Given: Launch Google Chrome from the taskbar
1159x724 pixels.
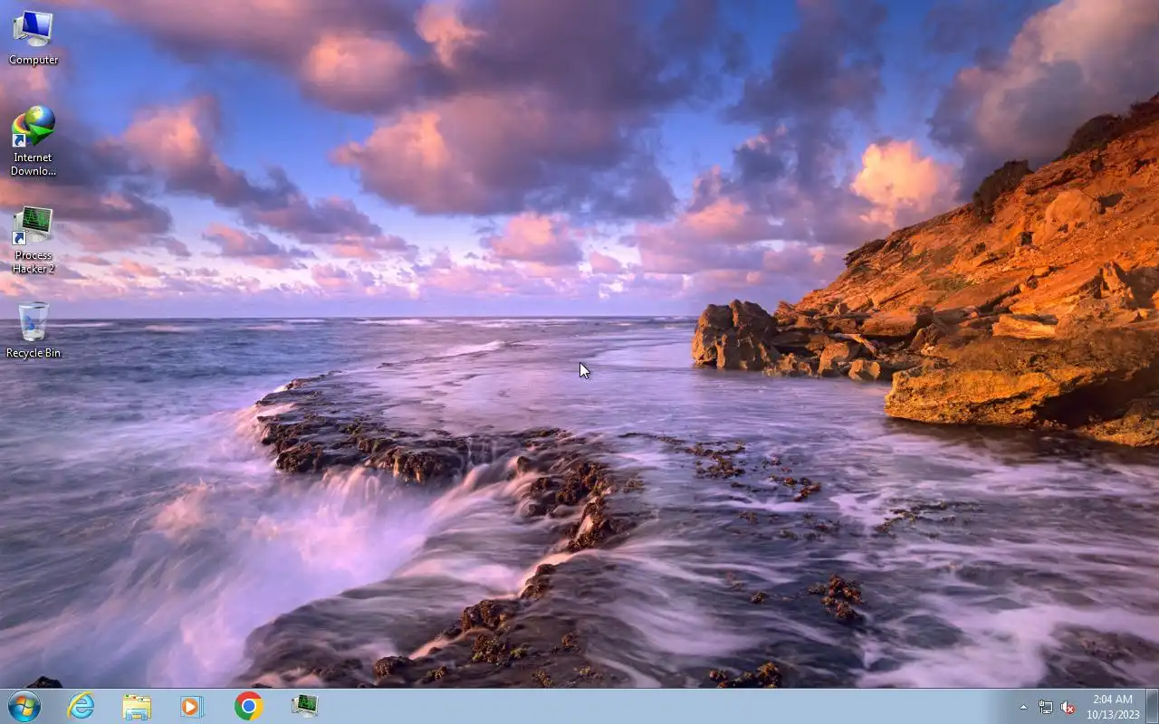Looking at the screenshot, I should pos(248,706).
